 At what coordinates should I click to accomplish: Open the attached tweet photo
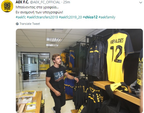click(79, 71)
